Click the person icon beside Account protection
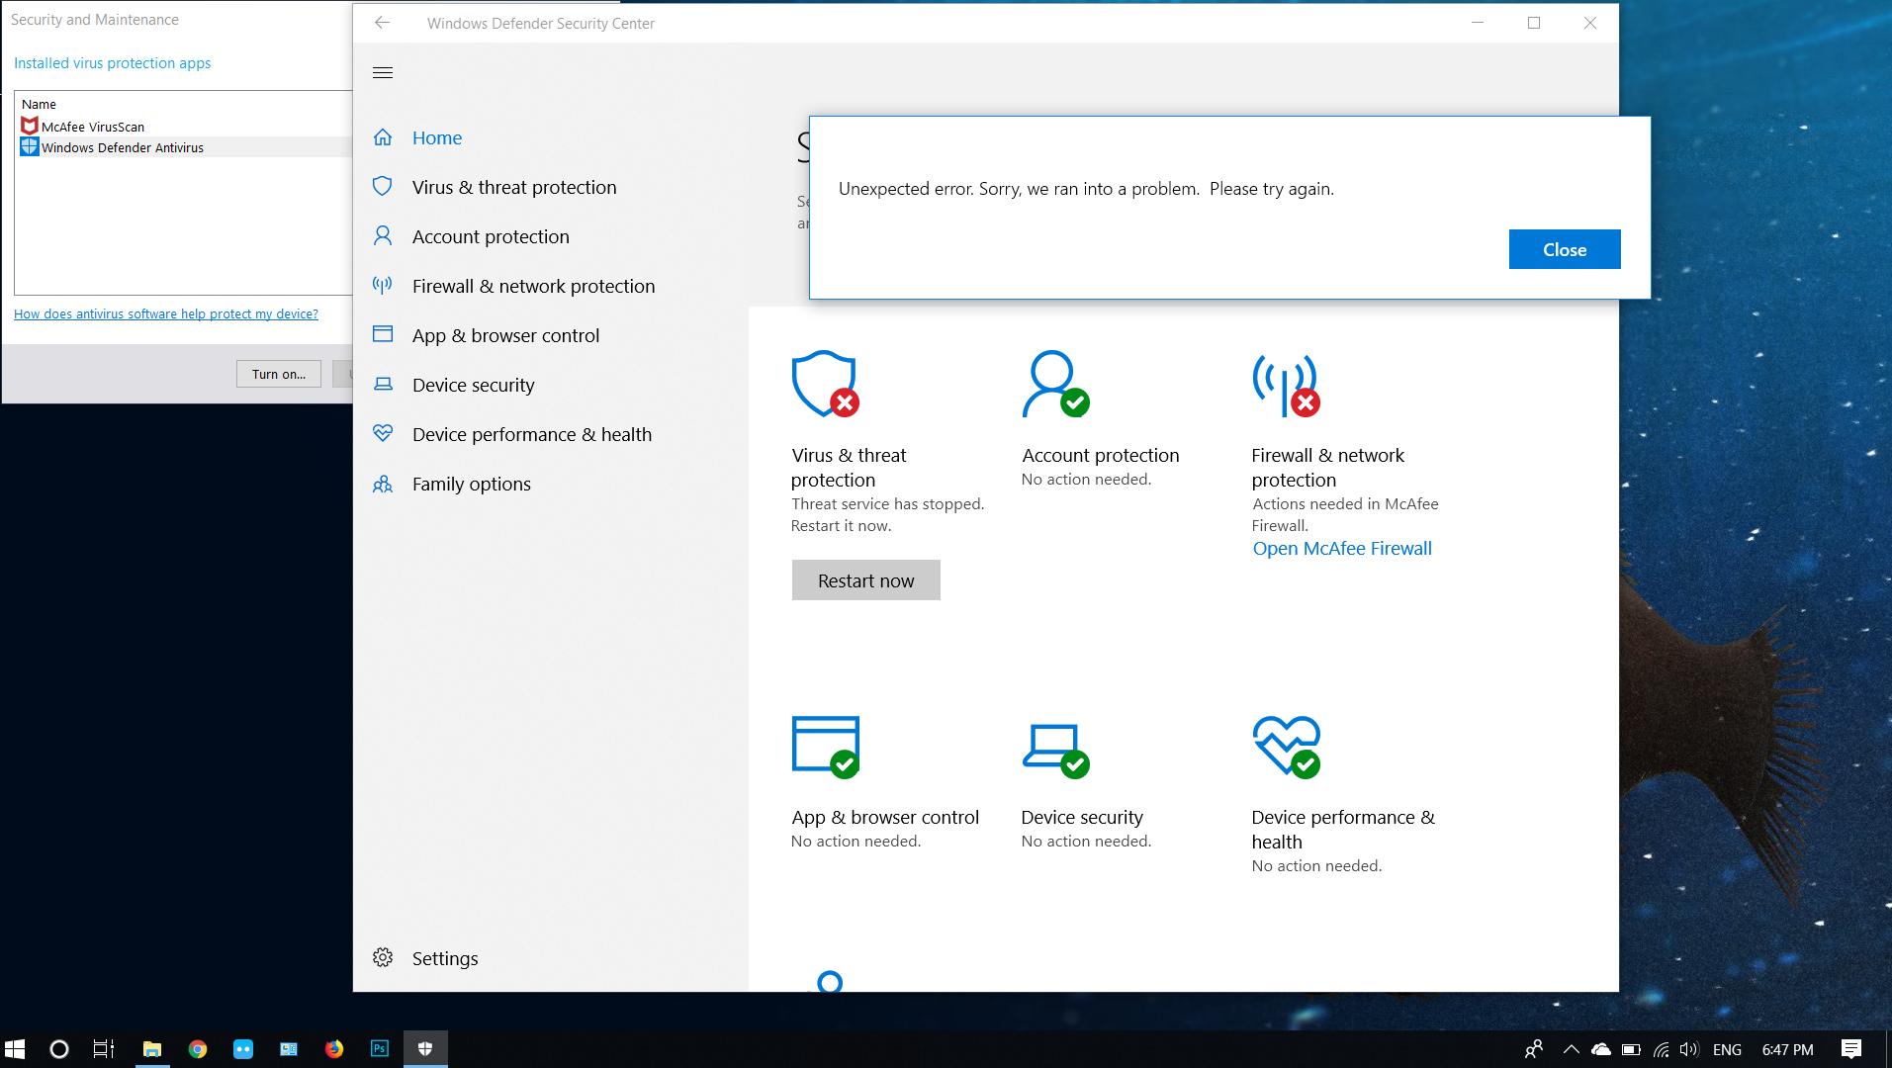1892x1068 pixels. pyautogui.click(x=383, y=235)
